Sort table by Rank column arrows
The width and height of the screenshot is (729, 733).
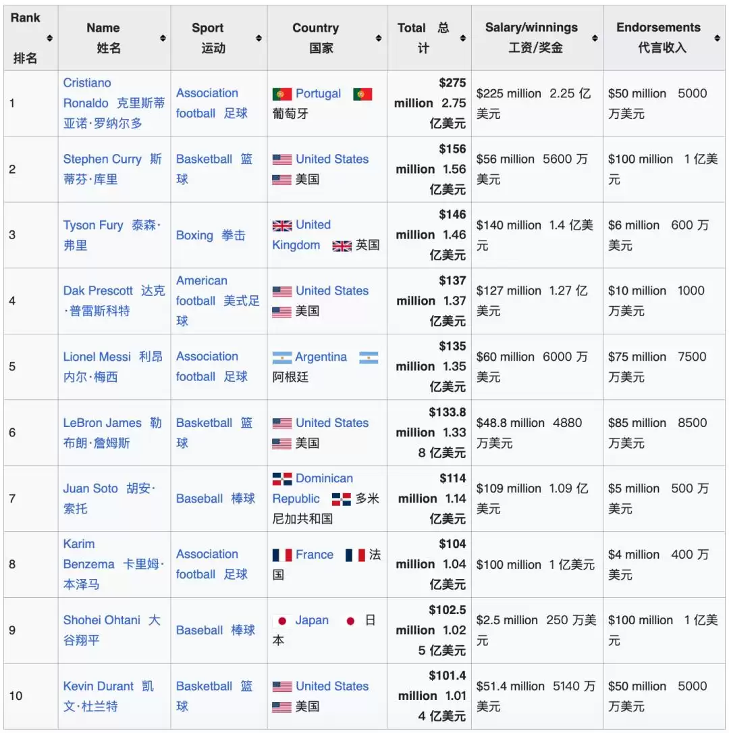click(x=49, y=38)
